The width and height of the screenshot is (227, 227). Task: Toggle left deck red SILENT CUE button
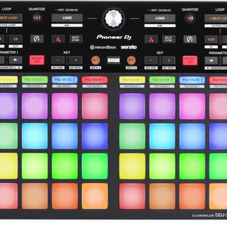(37, 60)
